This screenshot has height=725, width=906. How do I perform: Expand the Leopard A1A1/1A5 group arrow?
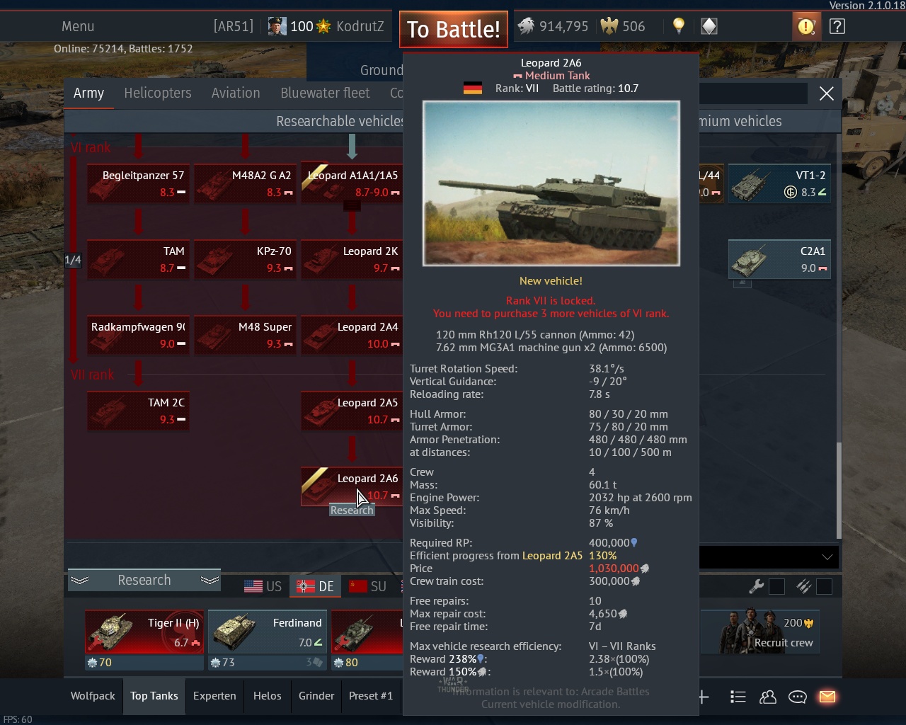click(x=352, y=205)
